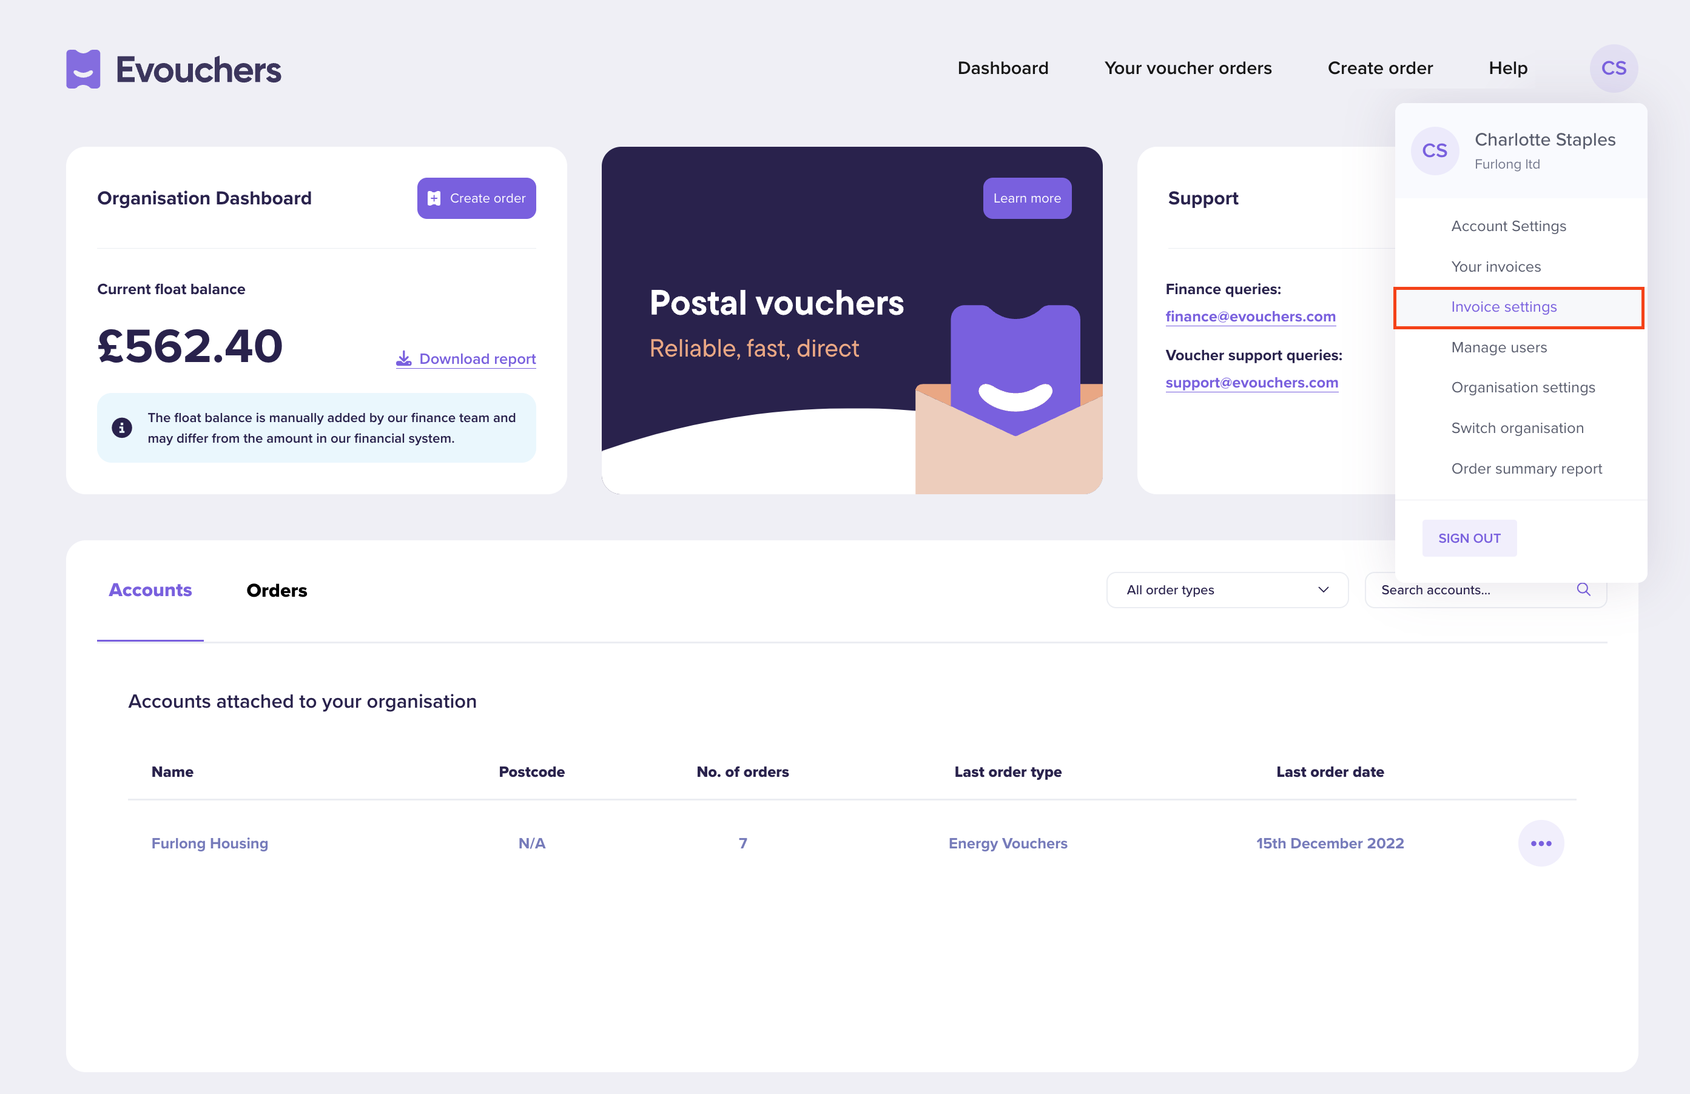Click the SIGN OUT button
The height and width of the screenshot is (1094, 1690).
1469,538
